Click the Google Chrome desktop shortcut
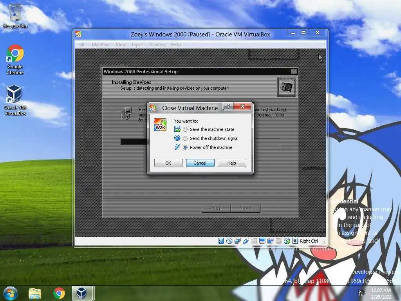Viewport: 401px width, 301px height. coord(15,60)
